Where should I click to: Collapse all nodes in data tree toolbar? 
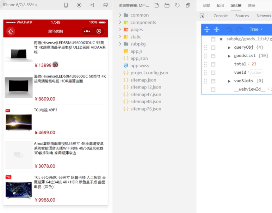coord(217,29)
